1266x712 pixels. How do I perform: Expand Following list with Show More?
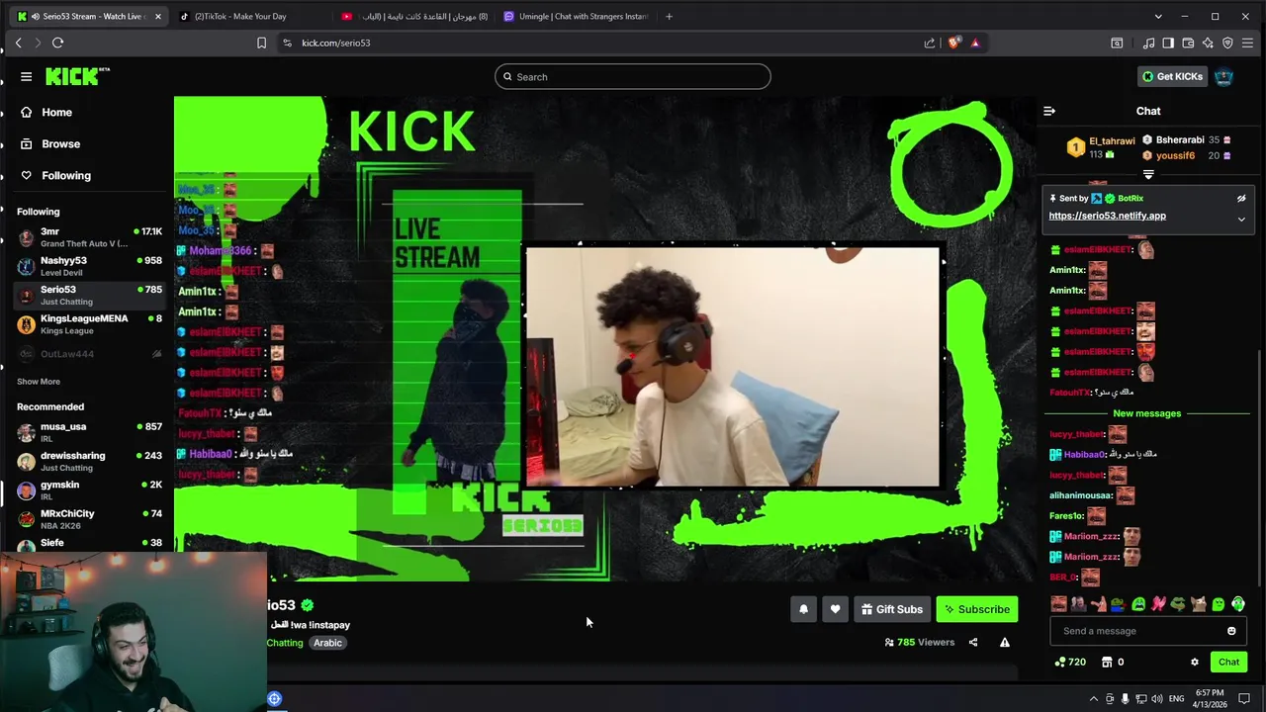point(39,382)
